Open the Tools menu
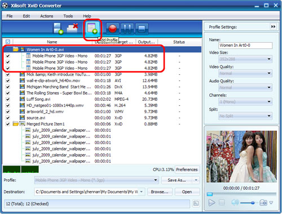 tap(68, 16)
